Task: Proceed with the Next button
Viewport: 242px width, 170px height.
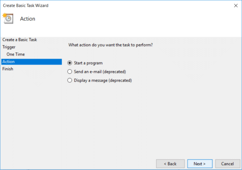Action: coord(200,164)
